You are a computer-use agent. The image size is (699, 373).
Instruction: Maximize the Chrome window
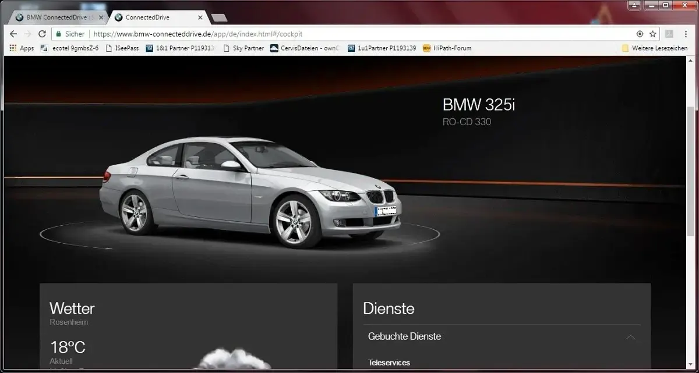(666, 5)
